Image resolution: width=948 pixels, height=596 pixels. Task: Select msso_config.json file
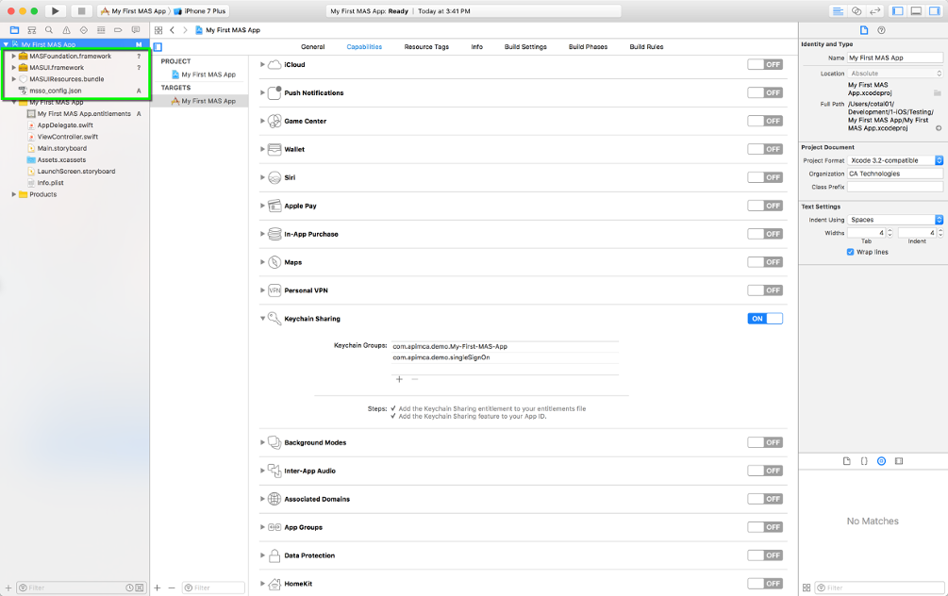(x=55, y=91)
